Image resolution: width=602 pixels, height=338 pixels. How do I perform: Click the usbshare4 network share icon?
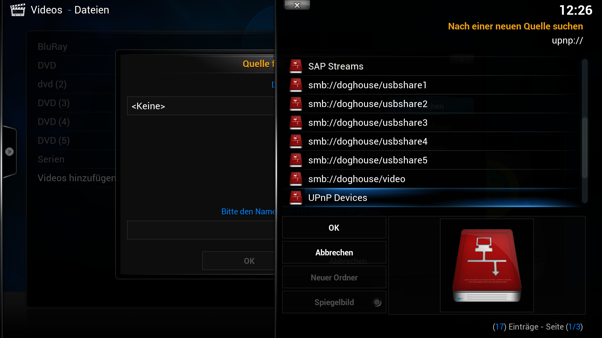click(296, 141)
